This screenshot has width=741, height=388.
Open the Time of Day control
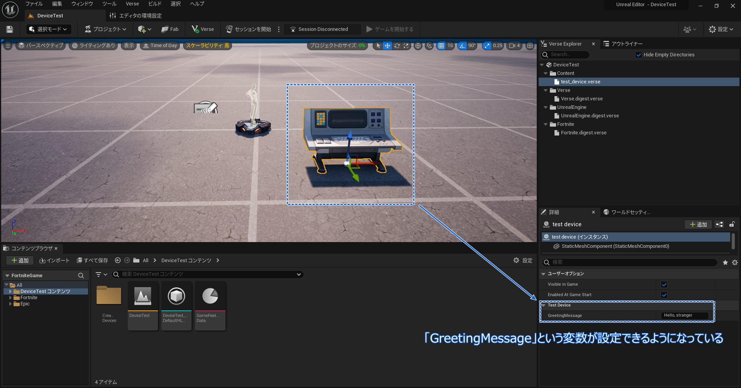tap(160, 46)
